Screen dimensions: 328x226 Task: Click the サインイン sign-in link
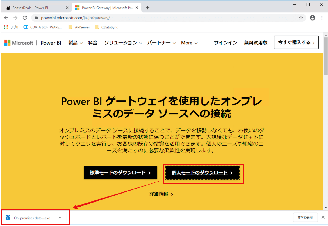click(x=225, y=43)
